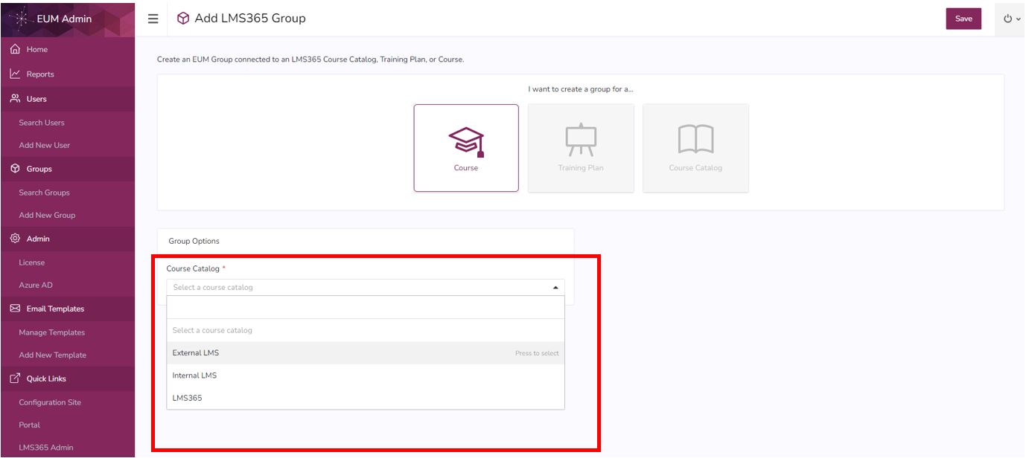Screen dimensions: 1029x458
Task: Click the graduation cap Course icon
Action: pyautogui.click(x=466, y=141)
